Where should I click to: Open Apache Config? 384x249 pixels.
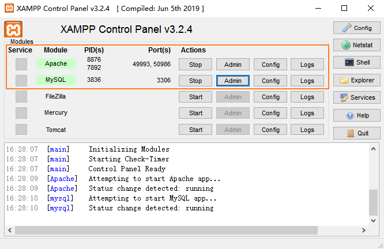pyautogui.click(x=270, y=65)
